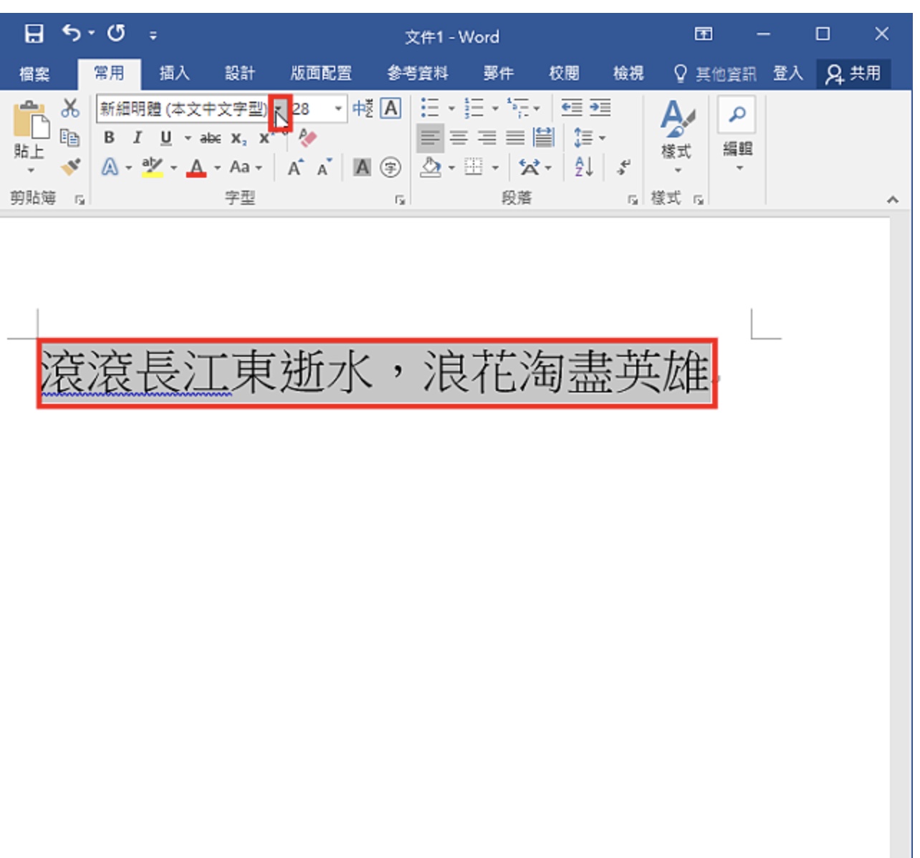
Task: Toggle left alignment button
Action: 430,138
